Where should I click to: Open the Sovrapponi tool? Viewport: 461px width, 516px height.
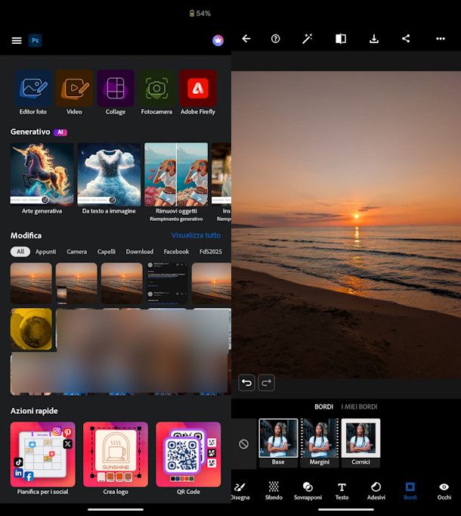pos(308,491)
